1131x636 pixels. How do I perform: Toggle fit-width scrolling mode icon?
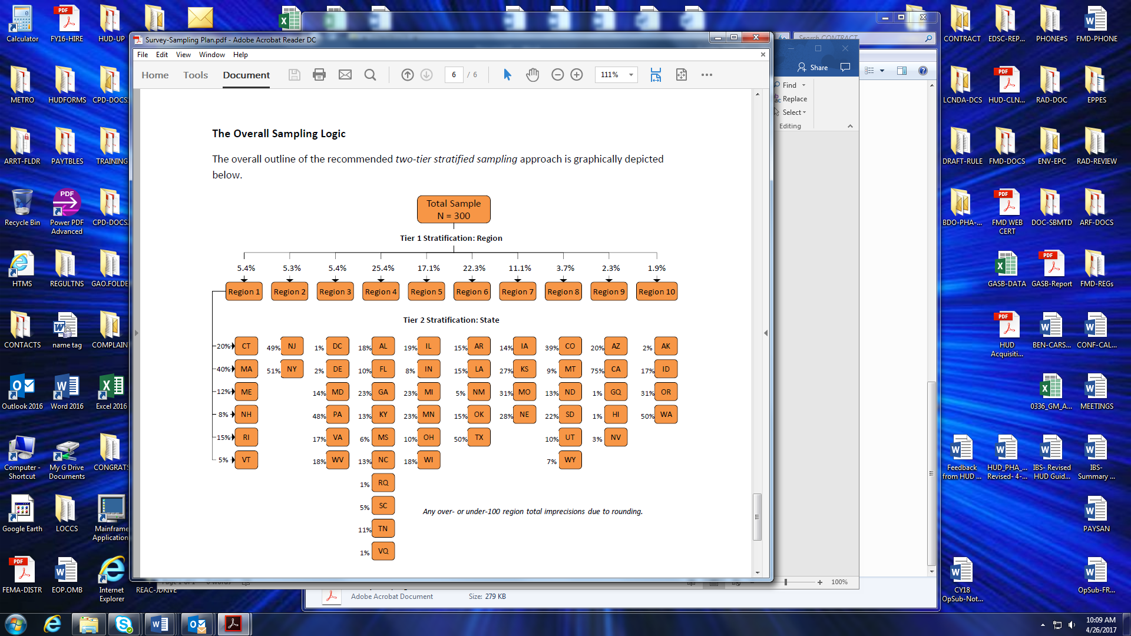click(x=656, y=75)
